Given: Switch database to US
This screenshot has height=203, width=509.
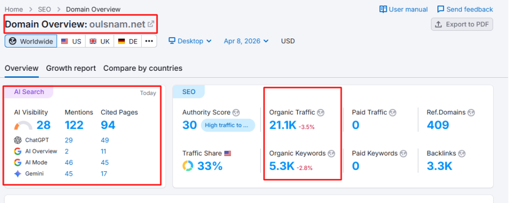Looking at the screenshot, I should click(x=71, y=41).
